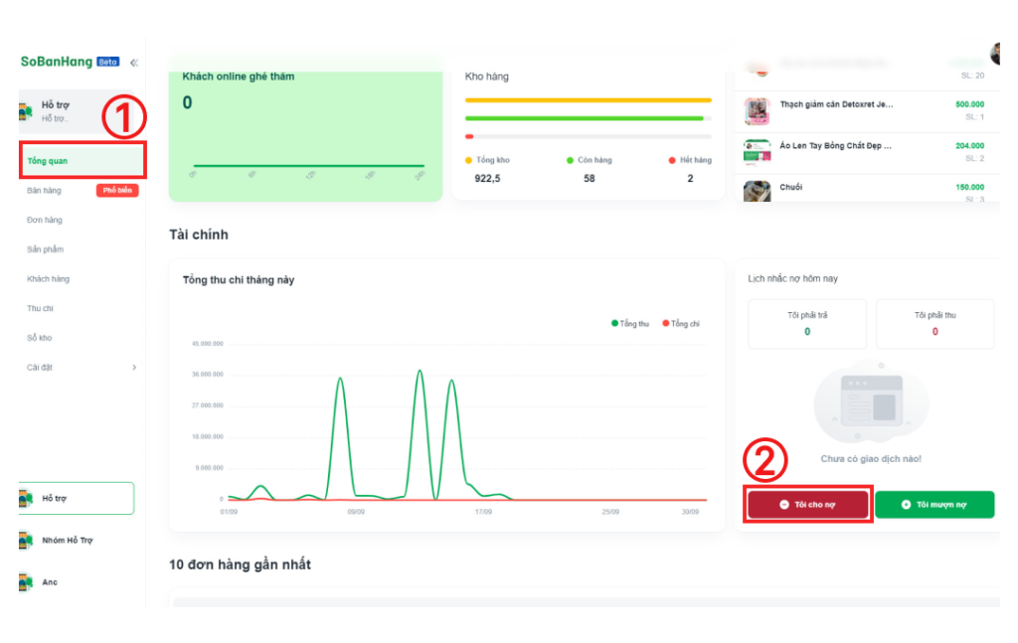Toggle the Tổng thu chart legend
This screenshot has width=1018, height=643.
click(630, 324)
